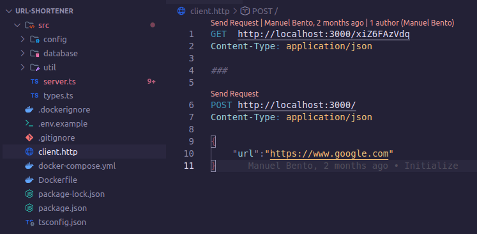Click the cube symbol icon in breadcrumb

coord(245,12)
